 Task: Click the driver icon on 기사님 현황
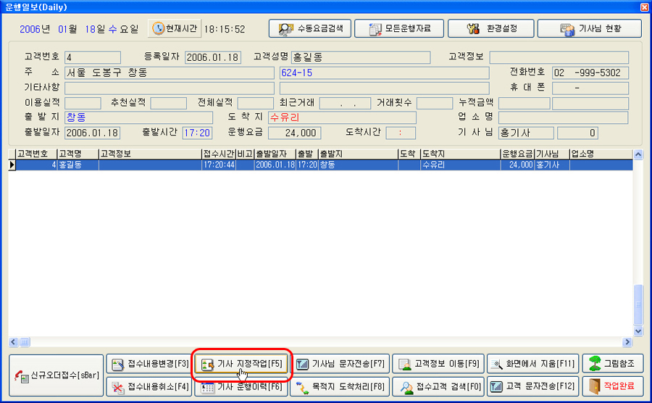(x=567, y=30)
